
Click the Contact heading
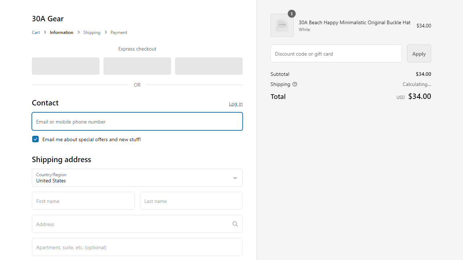(x=45, y=103)
